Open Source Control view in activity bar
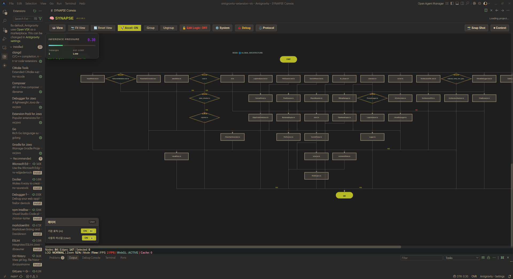This screenshot has width=513, height=279. point(5,30)
